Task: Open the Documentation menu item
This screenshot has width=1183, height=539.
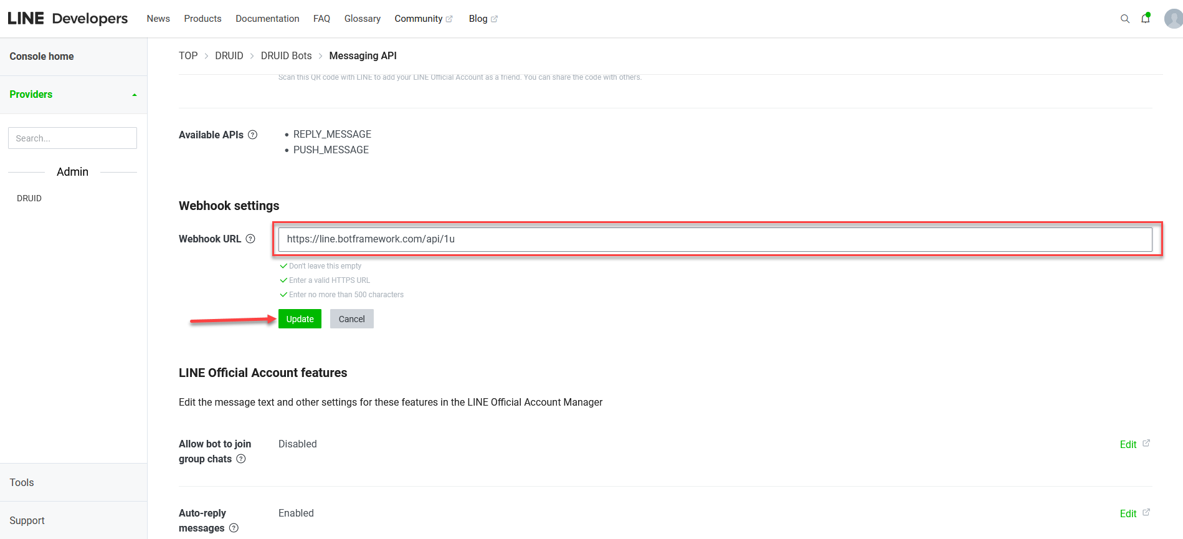Action: coord(267,19)
